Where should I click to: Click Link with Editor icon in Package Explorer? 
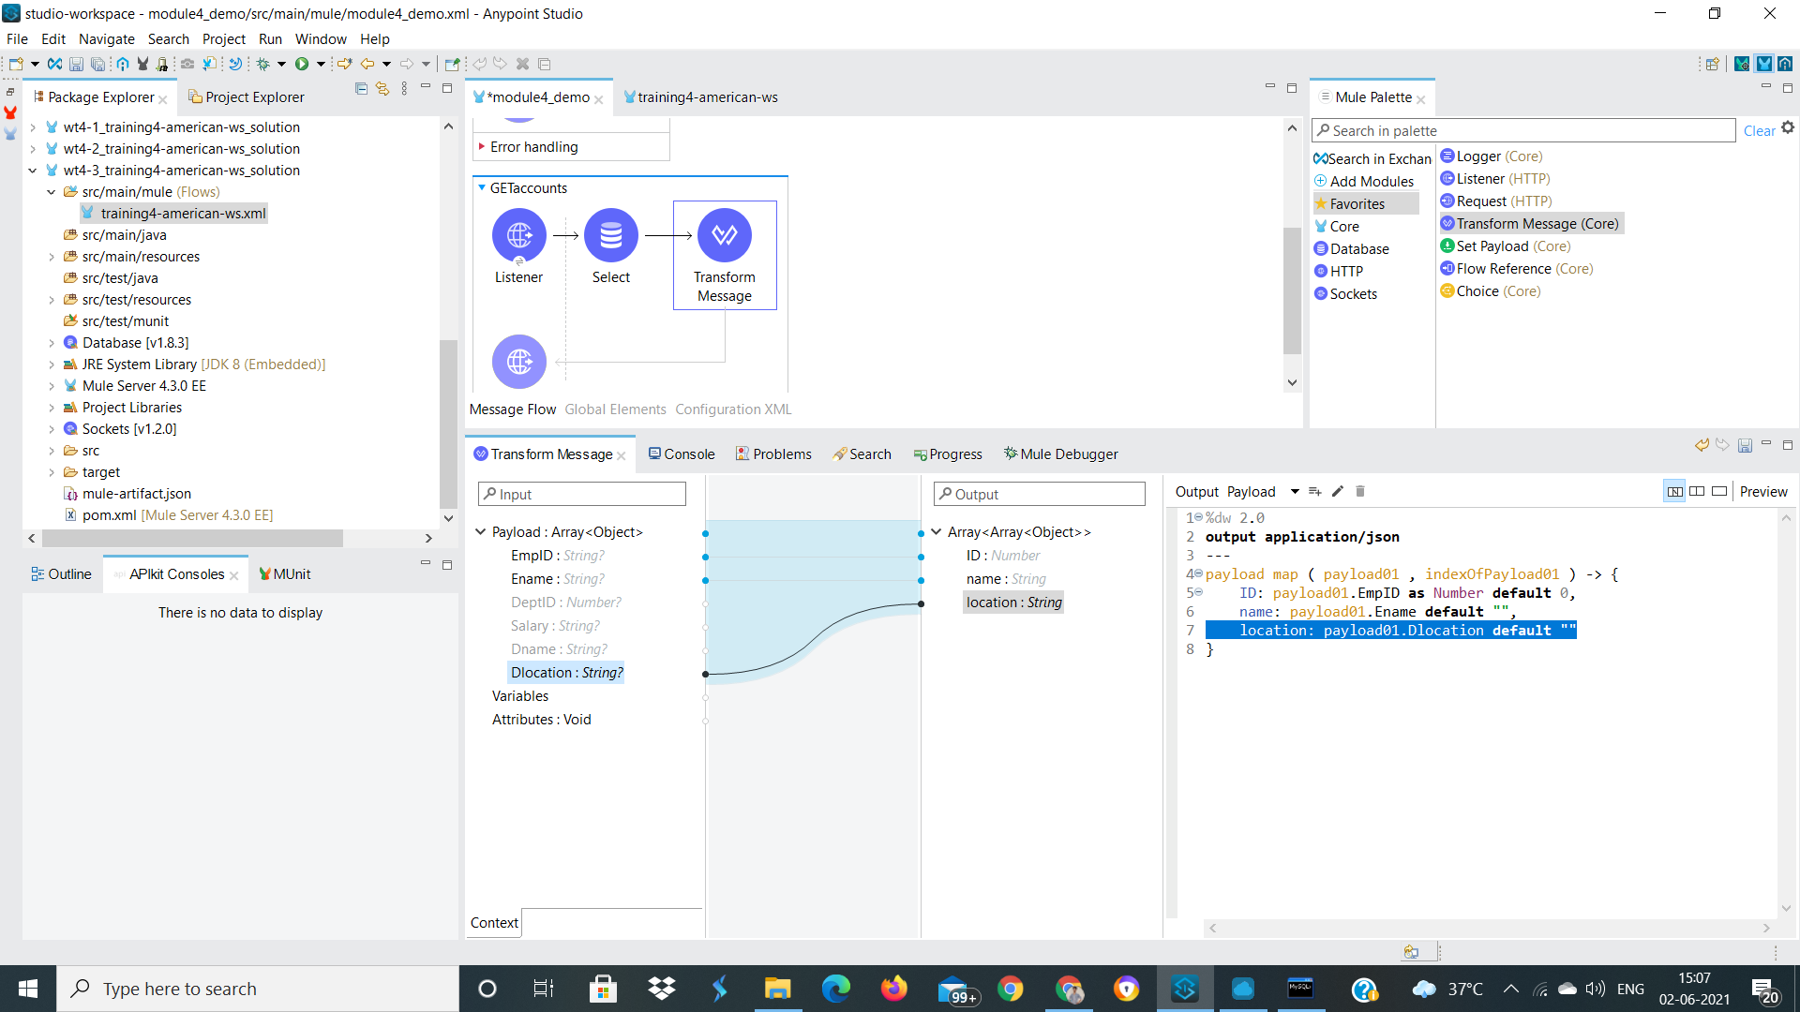[382, 89]
